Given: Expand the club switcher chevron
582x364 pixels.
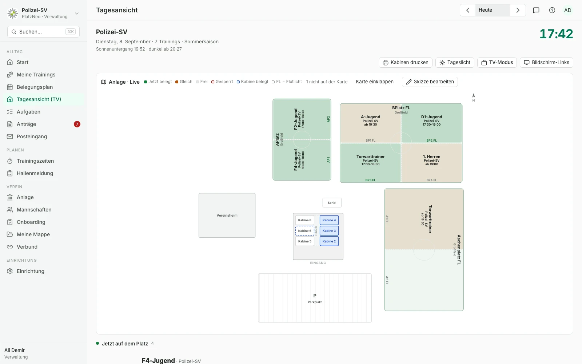Looking at the screenshot, I should [x=77, y=13].
